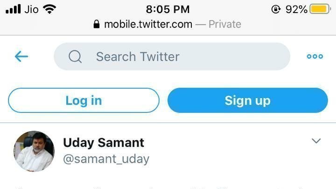This screenshot has height=189, width=336.
Task: Tap the 92% battery percentage
Action: point(296,9)
